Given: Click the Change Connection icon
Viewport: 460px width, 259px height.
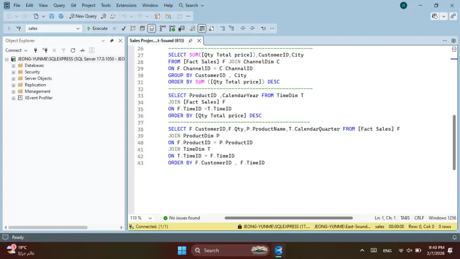Looking at the screenshot, I should point(18,29).
